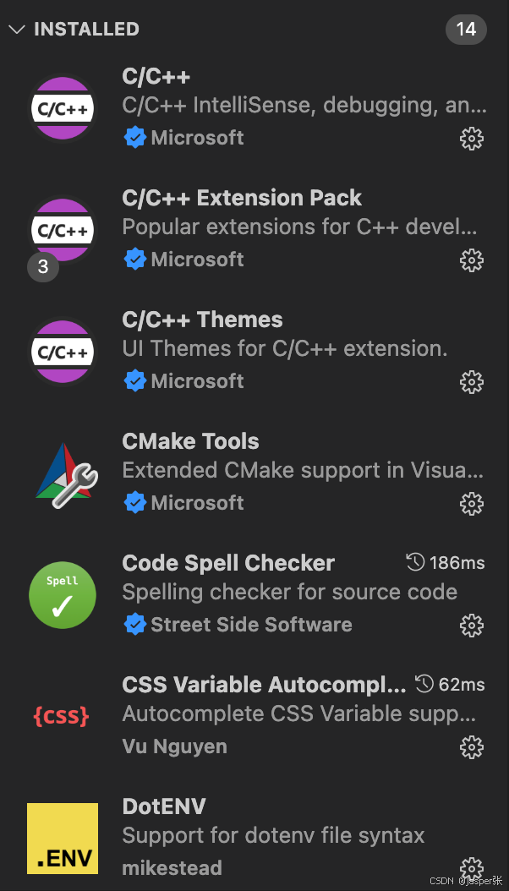
Task: Open manage gear for C/C++ Extension Pack
Action: [x=471, y=260]
